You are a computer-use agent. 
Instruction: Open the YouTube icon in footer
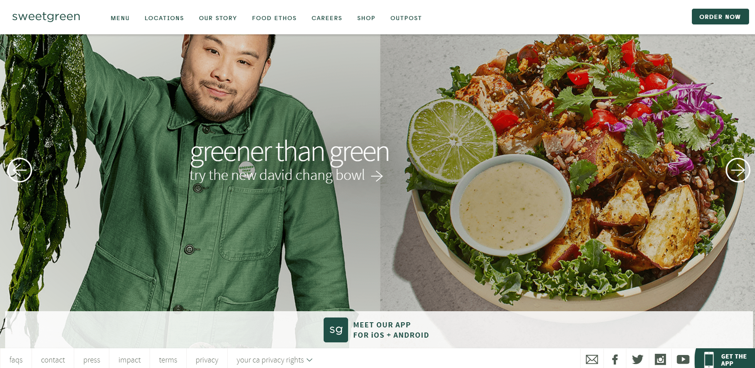click(683, 359)
